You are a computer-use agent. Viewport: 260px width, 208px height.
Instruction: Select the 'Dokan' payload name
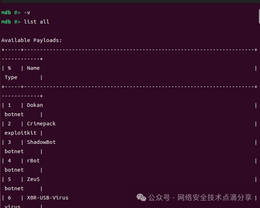pyautogui.click(x=35, y=105)
